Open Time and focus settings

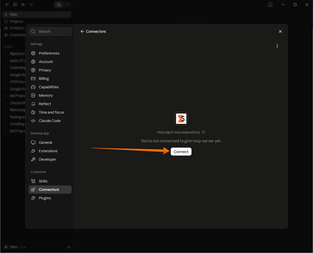(x=50, y=112)
